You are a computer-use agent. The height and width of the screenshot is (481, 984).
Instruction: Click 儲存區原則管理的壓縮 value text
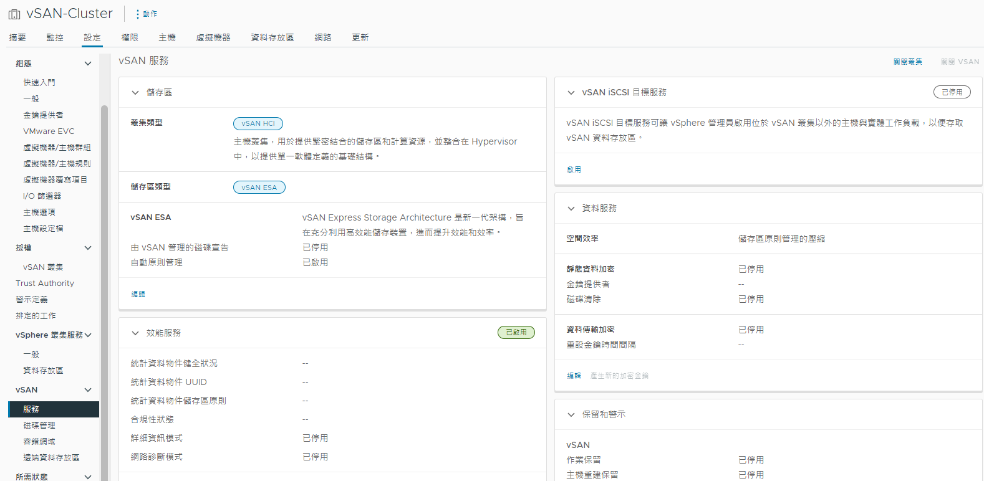(781, 239)
